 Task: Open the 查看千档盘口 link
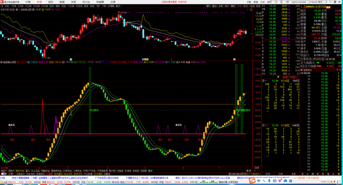point(290,77)
